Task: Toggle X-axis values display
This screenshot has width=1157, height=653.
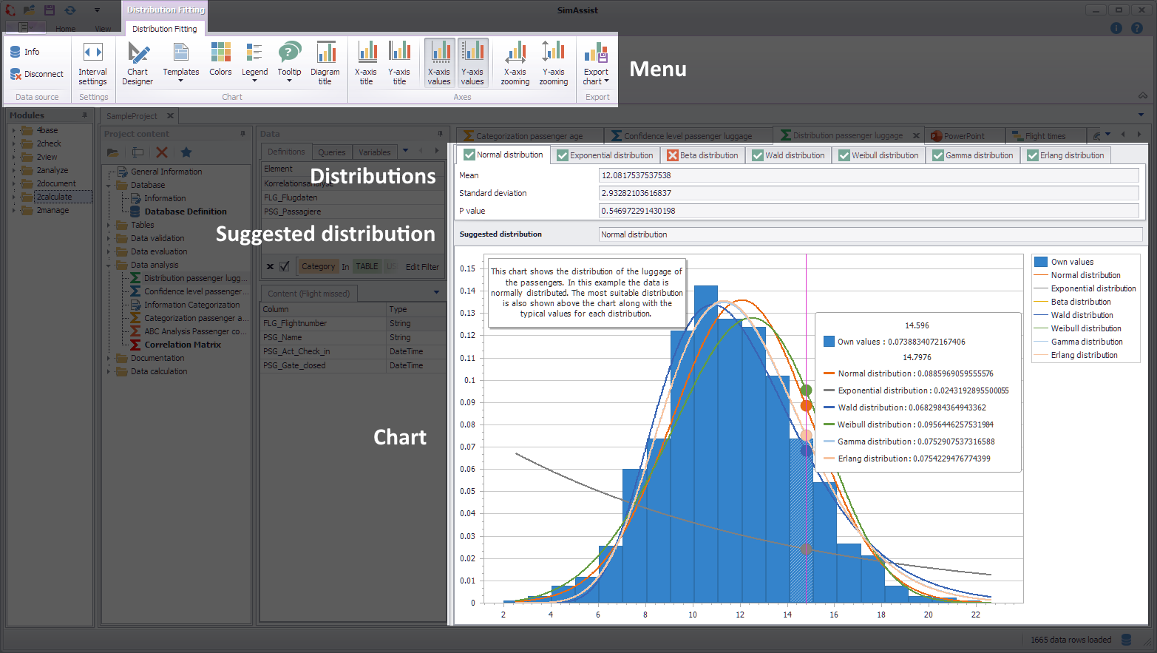Action: point(439,63)
